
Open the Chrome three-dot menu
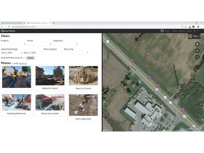click(x=202, y=27)
